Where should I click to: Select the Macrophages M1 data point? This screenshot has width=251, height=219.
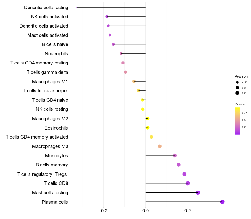(134, 81)
